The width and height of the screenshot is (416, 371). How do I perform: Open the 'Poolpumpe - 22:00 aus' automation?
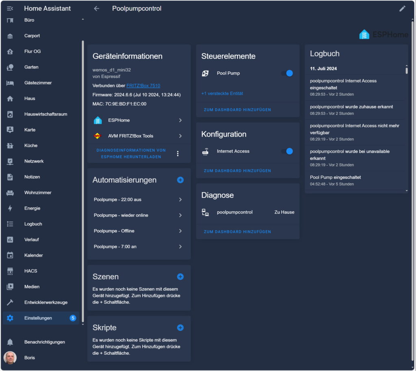coord(139,199)
